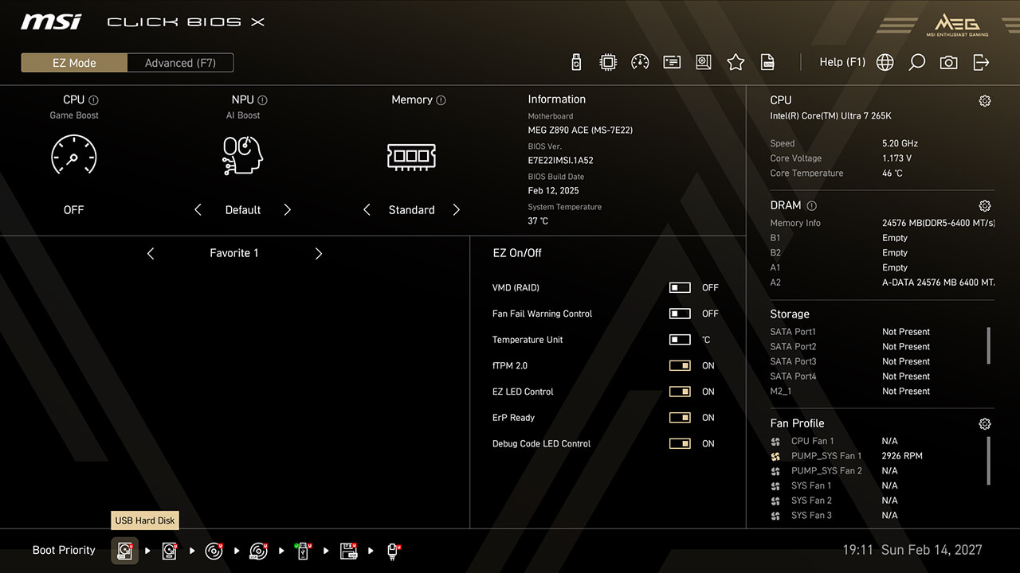Open Help (F1)
Screen dimensions: 1020x573
(x=842, y=62)
